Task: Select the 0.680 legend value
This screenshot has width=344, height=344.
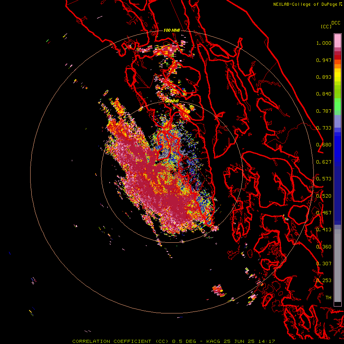Action: pos(324,145)
